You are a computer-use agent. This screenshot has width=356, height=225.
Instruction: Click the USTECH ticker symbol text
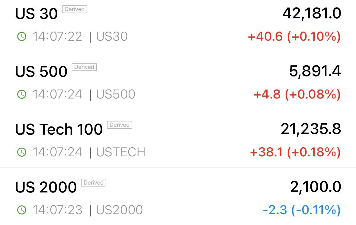tap(120, 152)
